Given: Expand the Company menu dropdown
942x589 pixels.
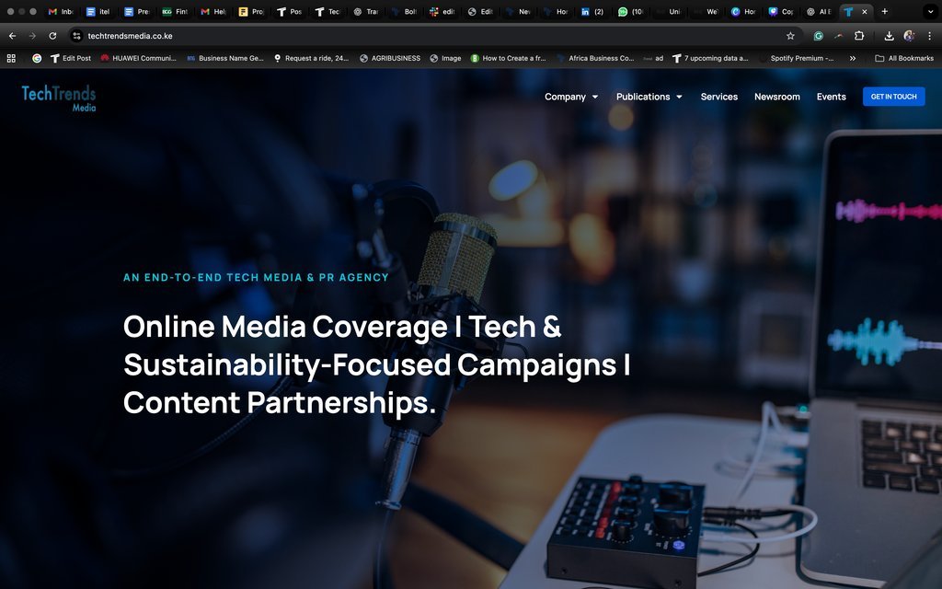Looking at the screenshot, I should click(570, 97).
